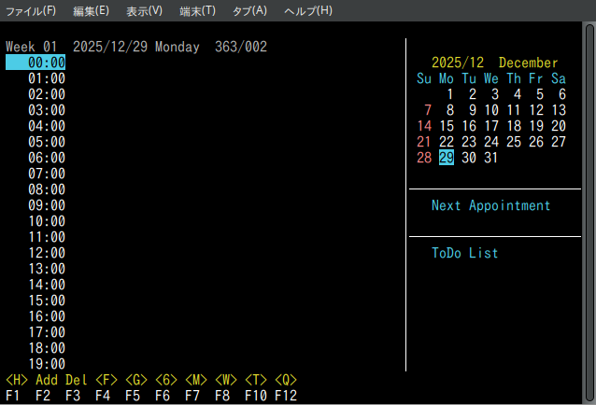Open the 編集(E) menu
Screen dimensions: 596x405
pos(91,10)
